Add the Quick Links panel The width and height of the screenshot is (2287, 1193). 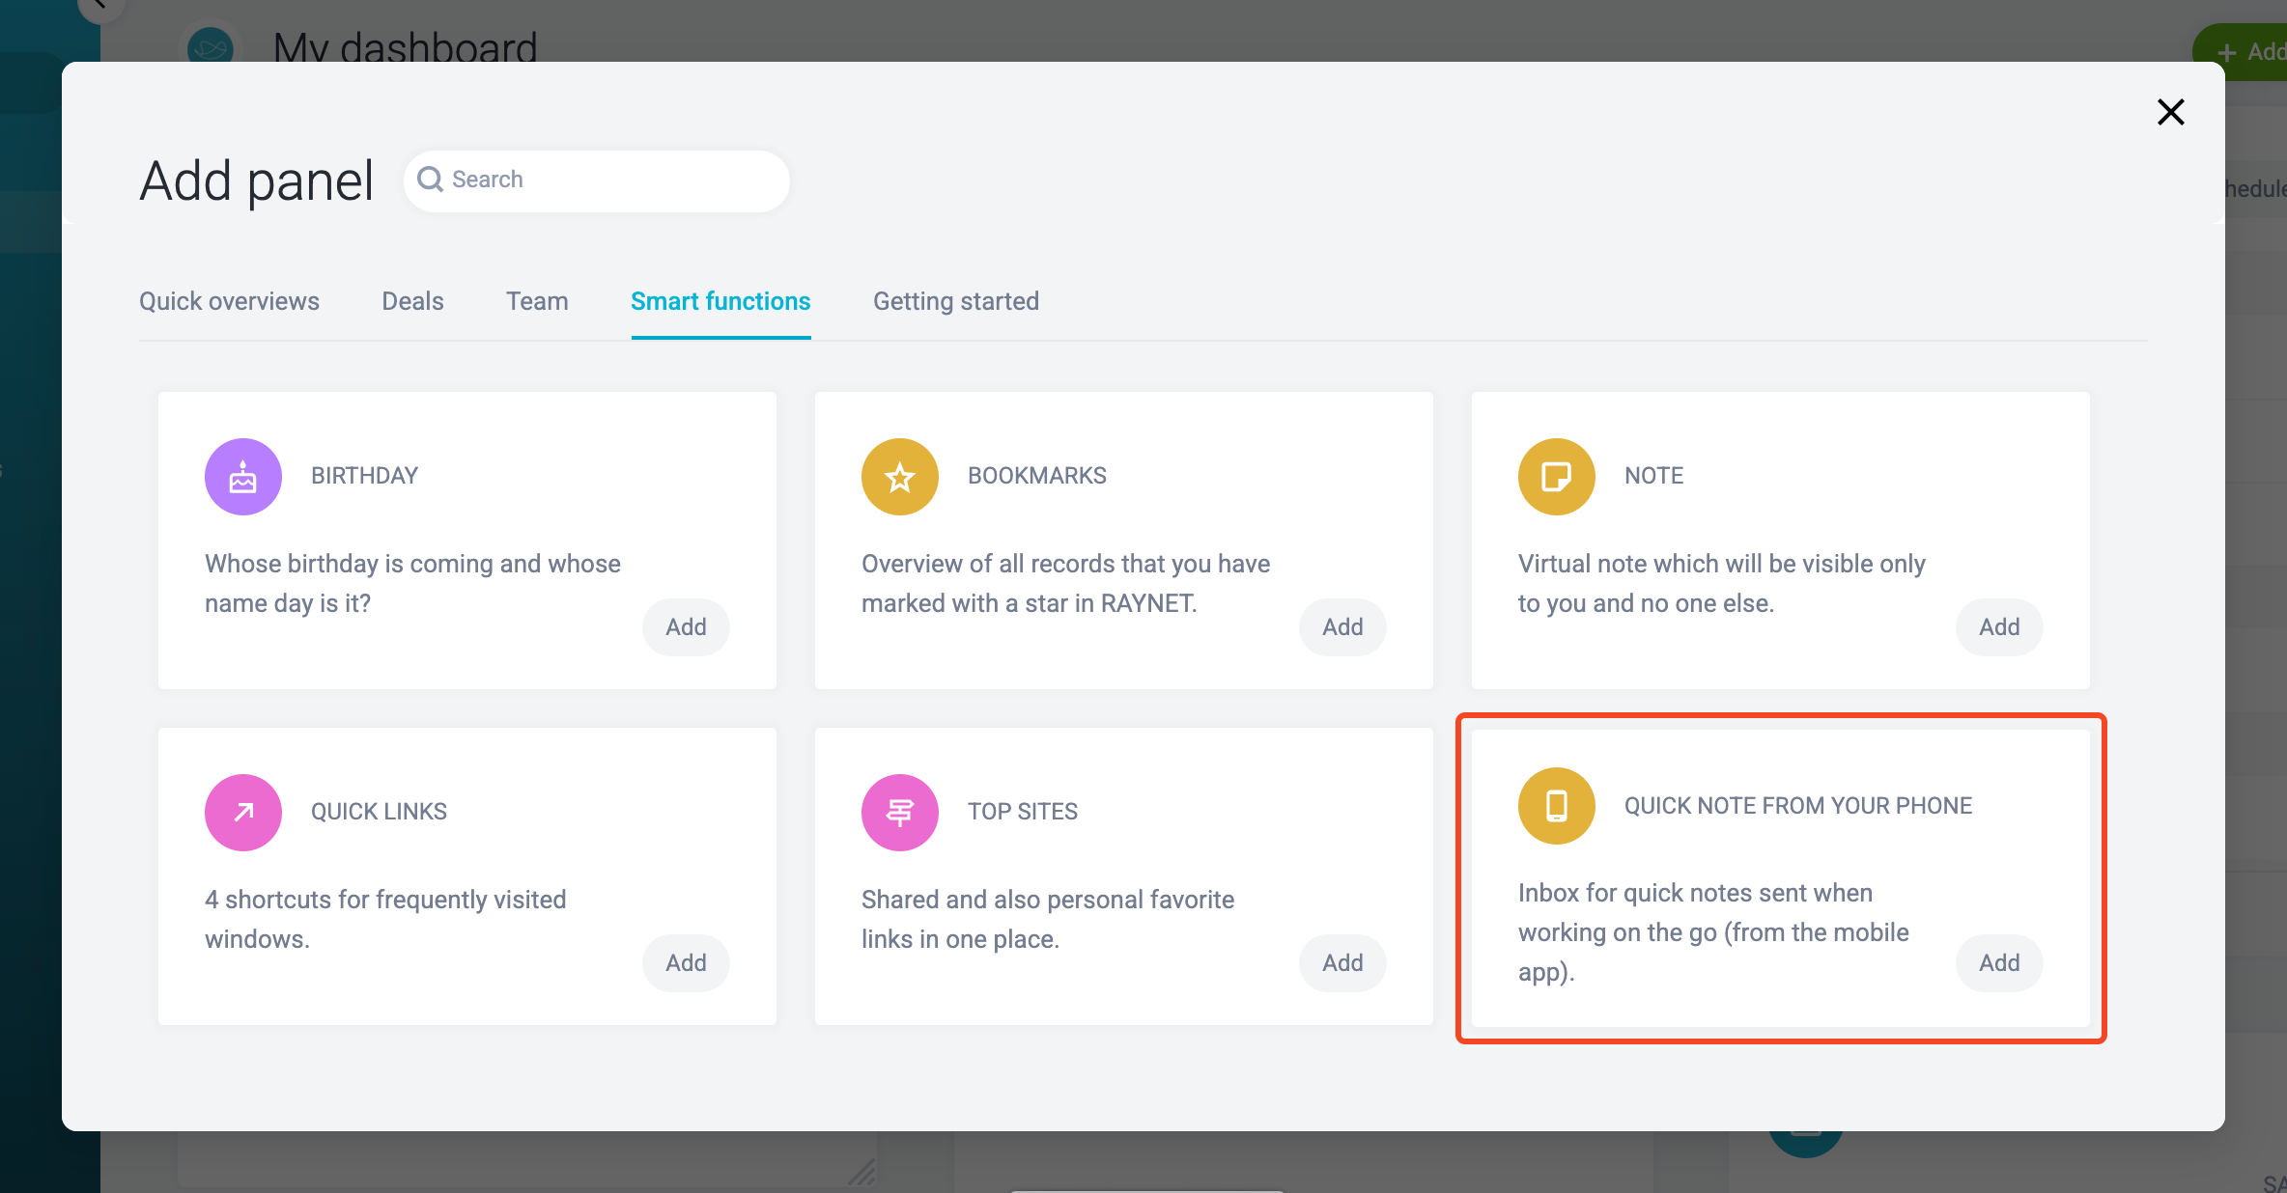click(686, 963)
